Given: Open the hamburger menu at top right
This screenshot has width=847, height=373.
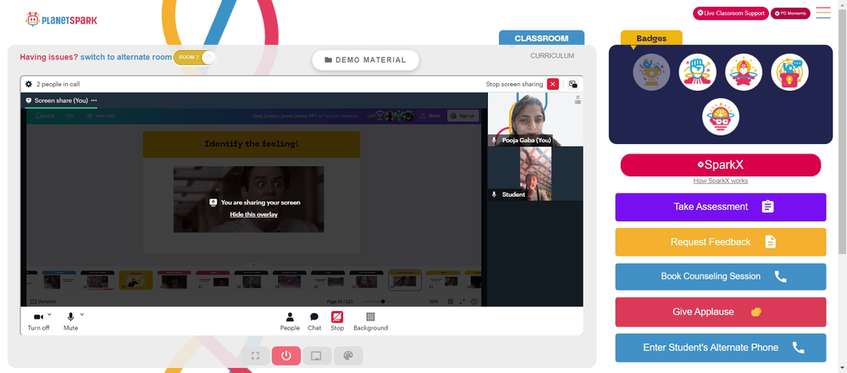Looking at the screenshot, I should coord(823,13).
